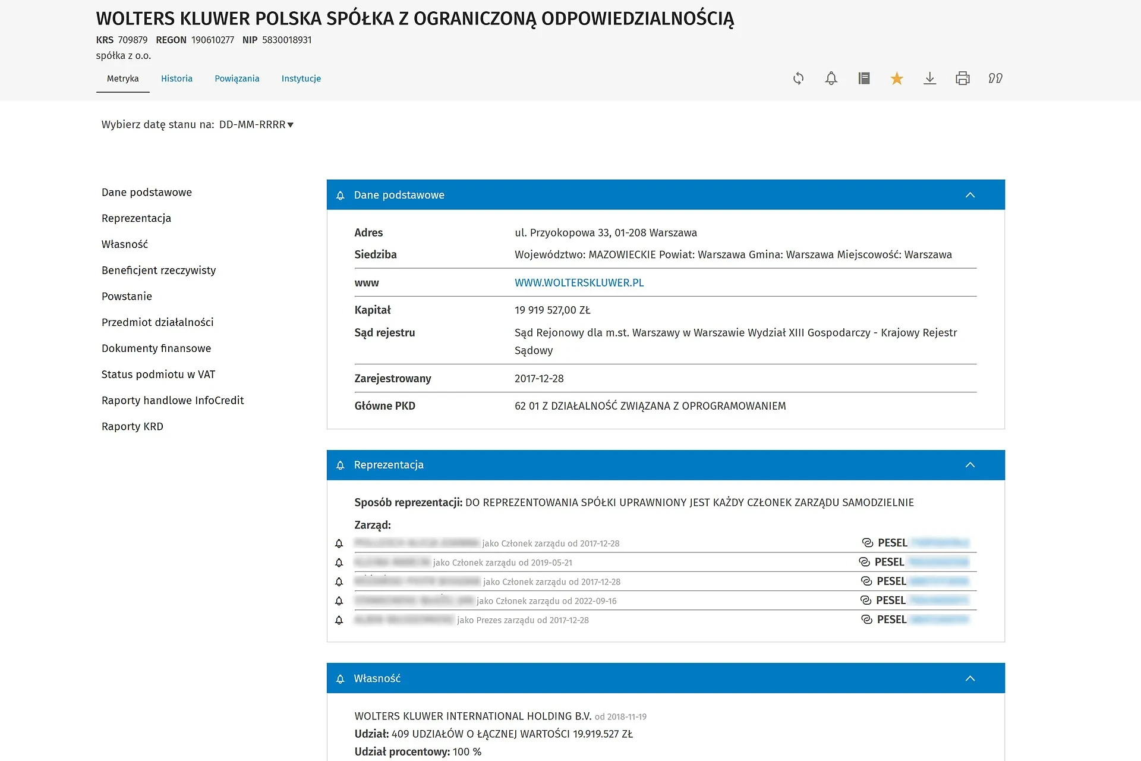Image resolution: width=1141 pixels, height=761 pixels.
Task: Go to Reprezentacja in side navigation
Action: tap(137, 218)
